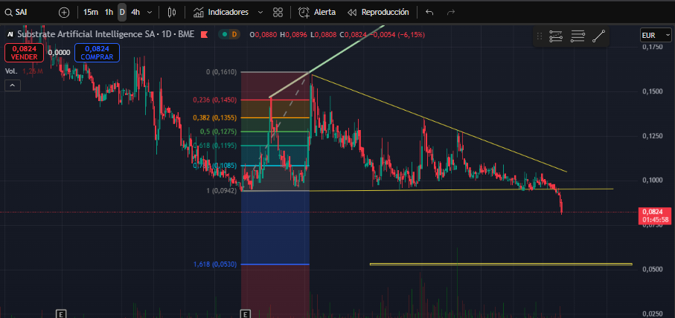The height and width of the screenshot is (318, 675).
Task: Create an alert with the Alerta button
Action: (317, 13)
